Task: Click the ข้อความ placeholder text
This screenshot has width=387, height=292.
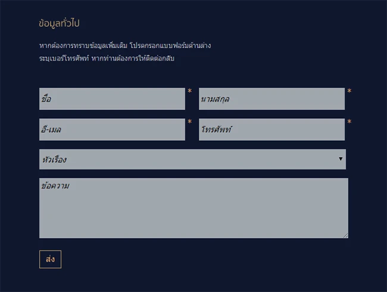Action: coord(56,186)
